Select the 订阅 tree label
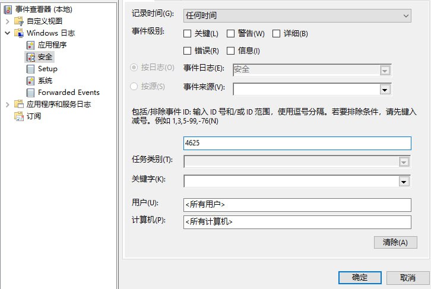 pyautogui.click(x=34, y=116)
